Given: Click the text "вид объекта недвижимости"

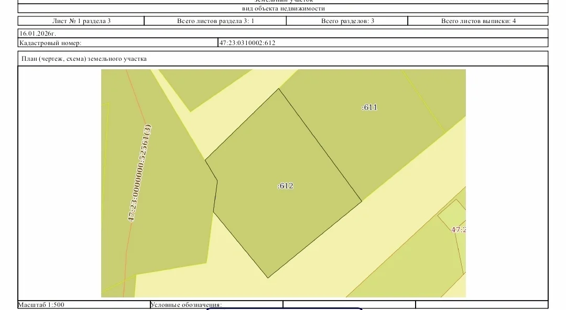Looking at the screenshot, I should [x=284, y=9].
